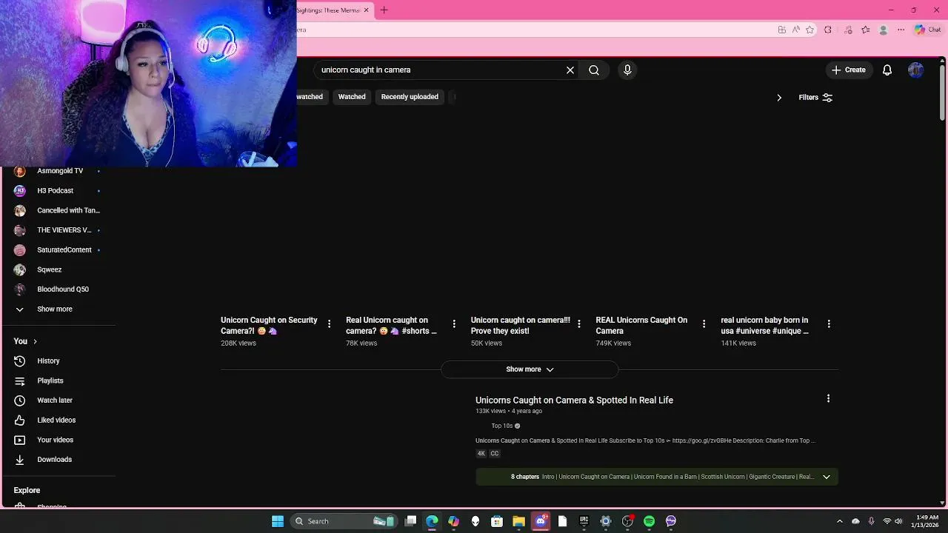Click the browser address bar

(533, 30)
